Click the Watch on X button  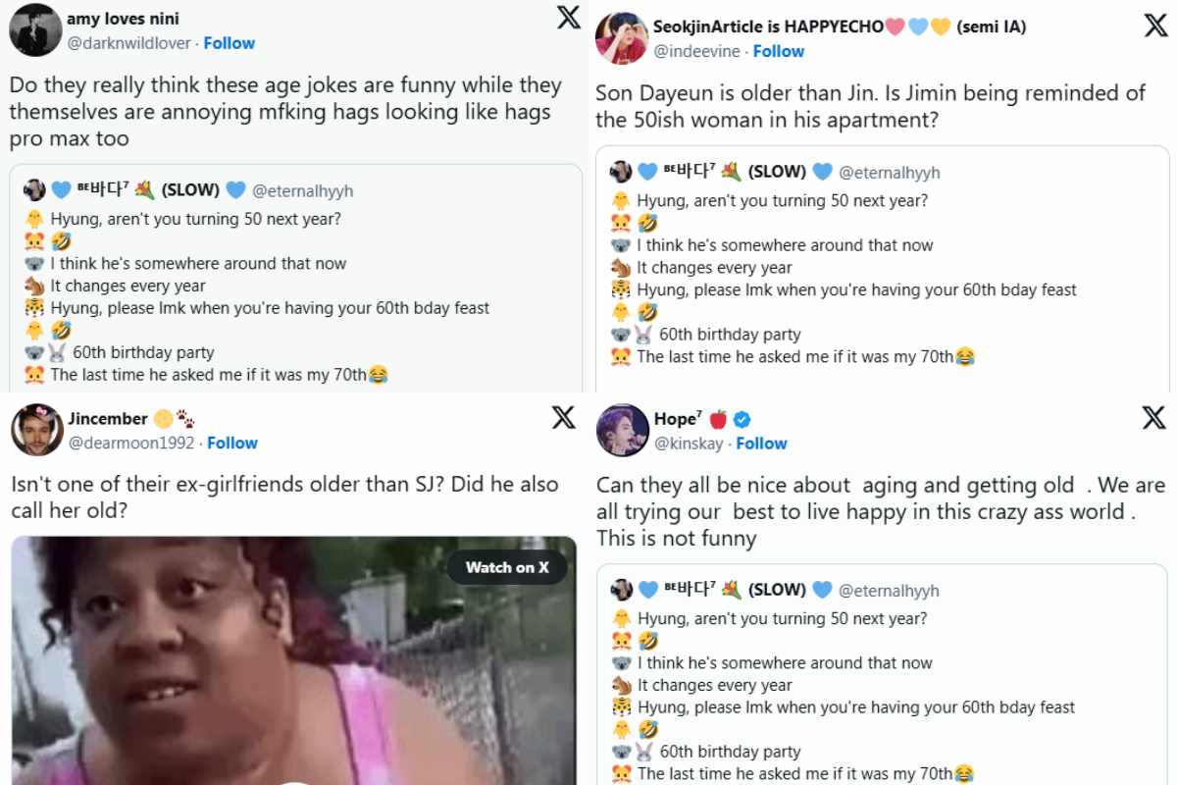click(x=507, y=567)
